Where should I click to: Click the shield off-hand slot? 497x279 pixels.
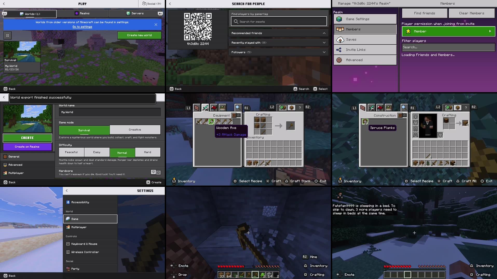coord(440,135)
